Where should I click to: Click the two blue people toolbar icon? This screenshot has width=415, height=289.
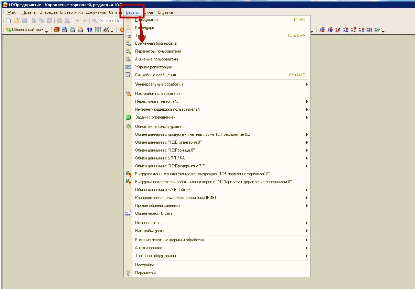tap(89, 30)
